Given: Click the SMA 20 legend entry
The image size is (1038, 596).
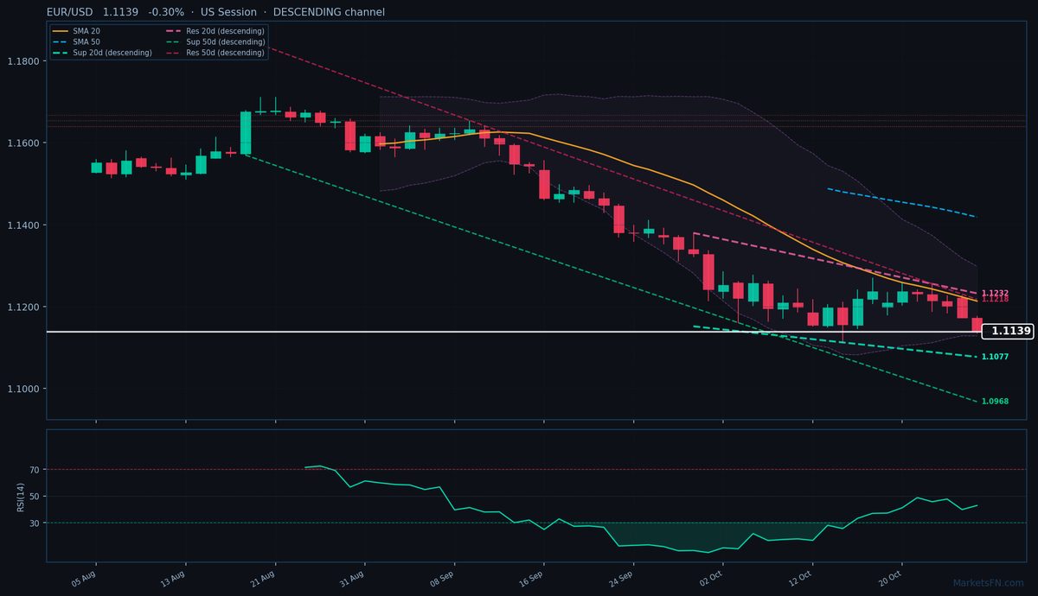Looking at the screenshot, I should tap(76, 31).
